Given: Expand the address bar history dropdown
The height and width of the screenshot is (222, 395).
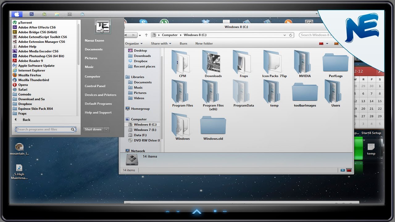Looking at the screenshot, I should (285, 35).
